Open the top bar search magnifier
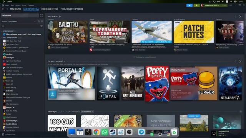 231,2
